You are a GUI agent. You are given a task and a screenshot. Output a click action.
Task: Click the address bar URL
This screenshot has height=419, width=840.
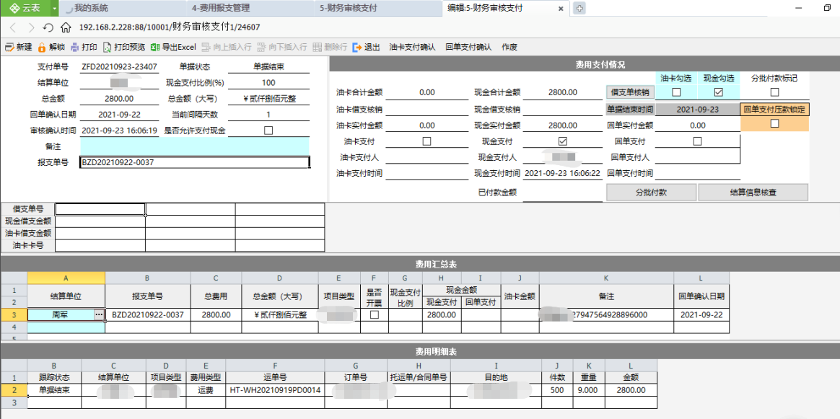170,27
